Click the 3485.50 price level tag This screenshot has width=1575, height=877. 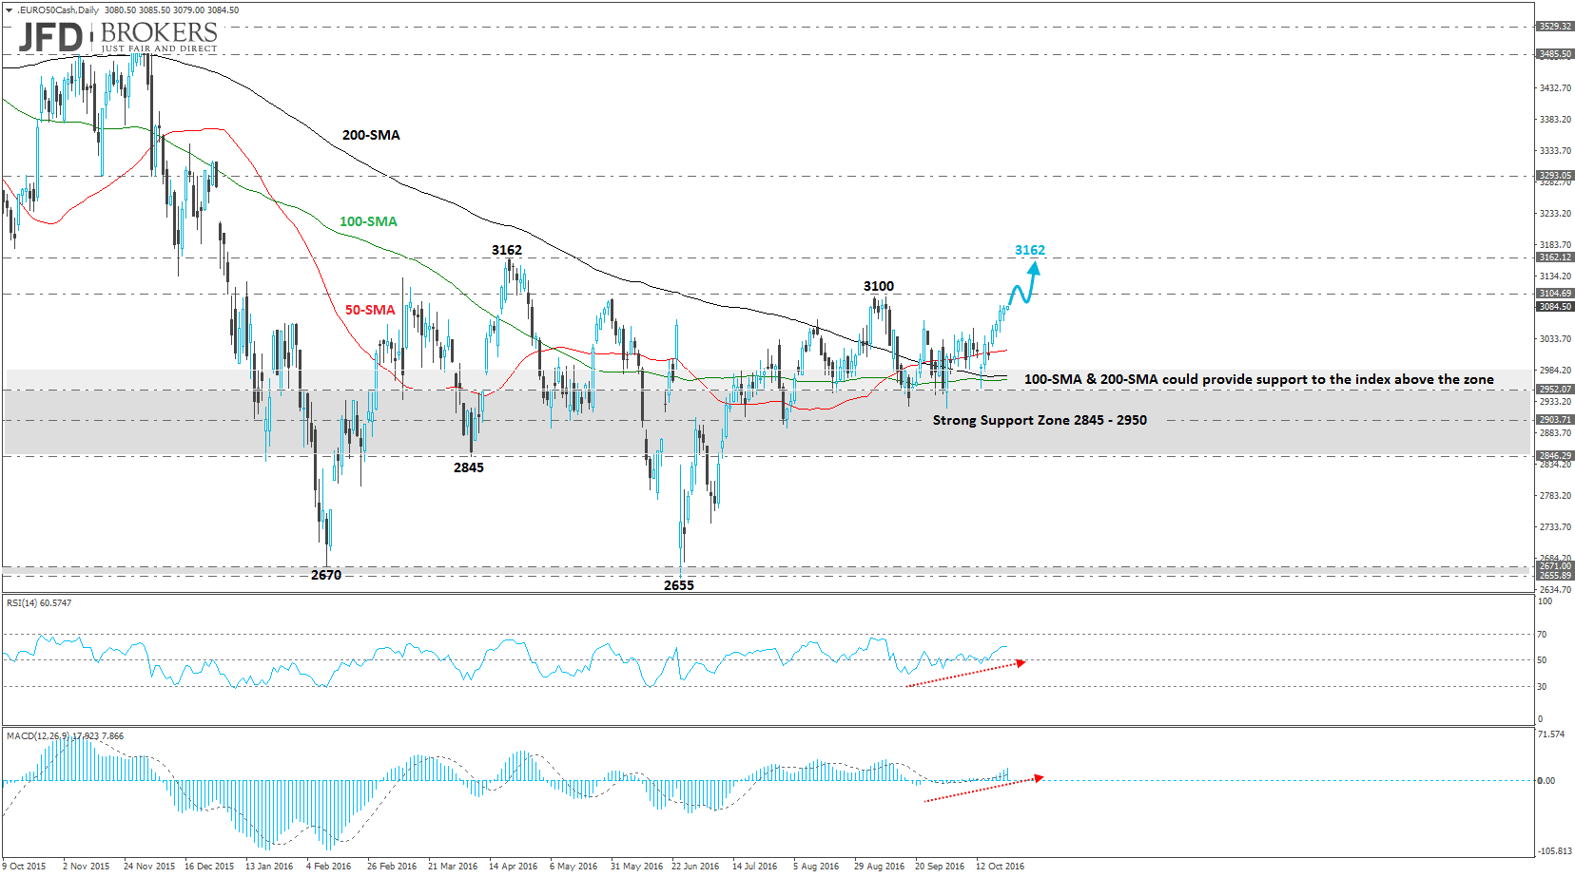(1555, 54)
